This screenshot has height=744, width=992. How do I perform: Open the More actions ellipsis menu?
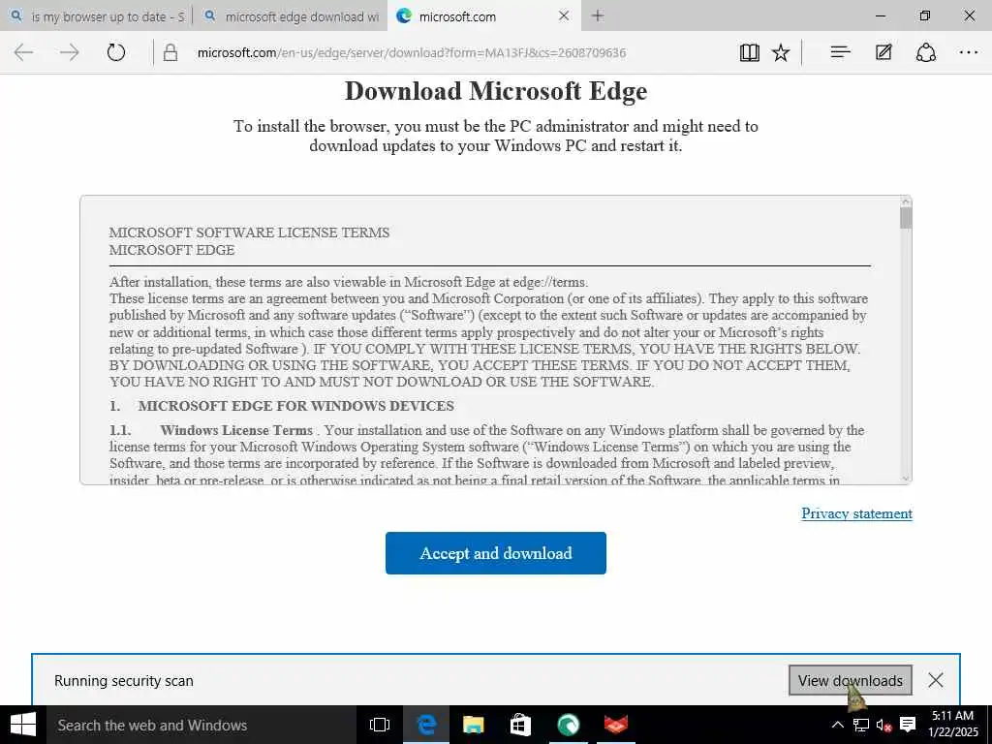(968, 52)
